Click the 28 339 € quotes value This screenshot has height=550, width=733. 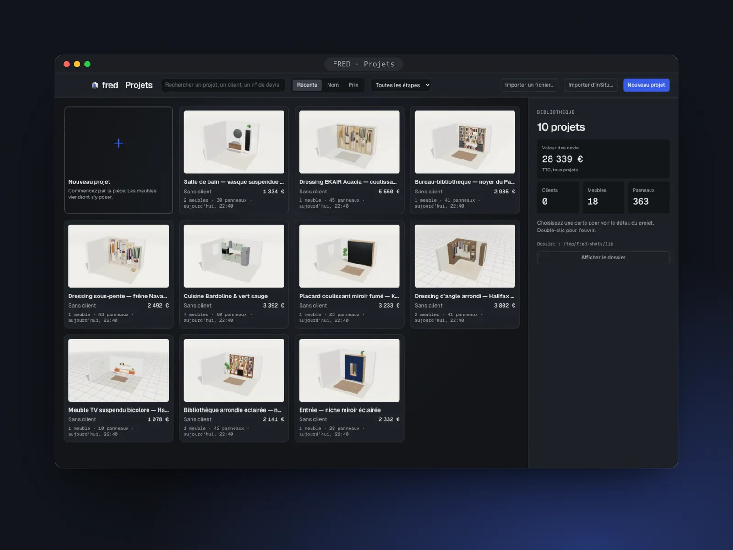[x=563, y=159]
